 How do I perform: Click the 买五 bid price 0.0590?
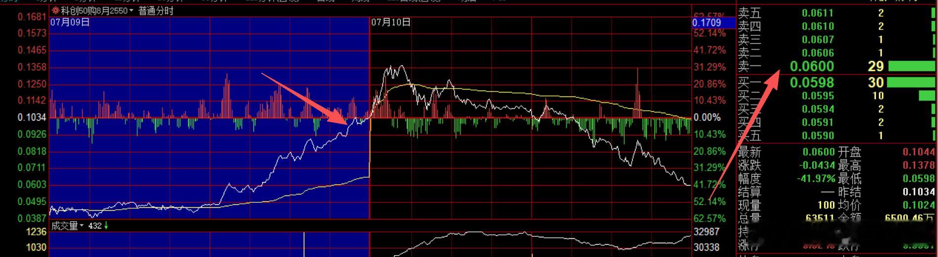tap(817, 135)
